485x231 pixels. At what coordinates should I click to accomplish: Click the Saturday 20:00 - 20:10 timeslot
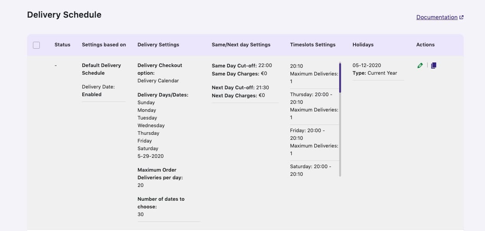[x=311, y=170]
